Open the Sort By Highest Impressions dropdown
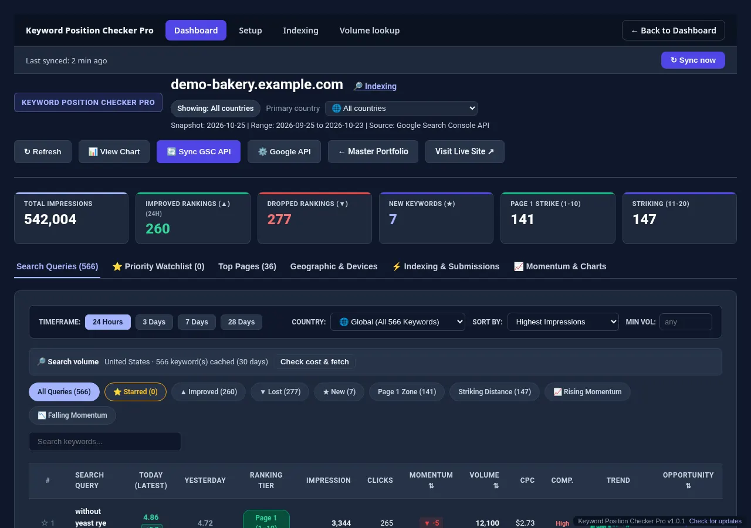The image size is (751, 528). [563, 322]
